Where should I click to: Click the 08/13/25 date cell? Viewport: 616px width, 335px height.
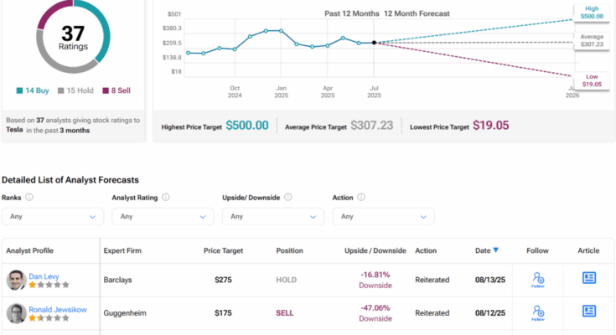(490, 280)
